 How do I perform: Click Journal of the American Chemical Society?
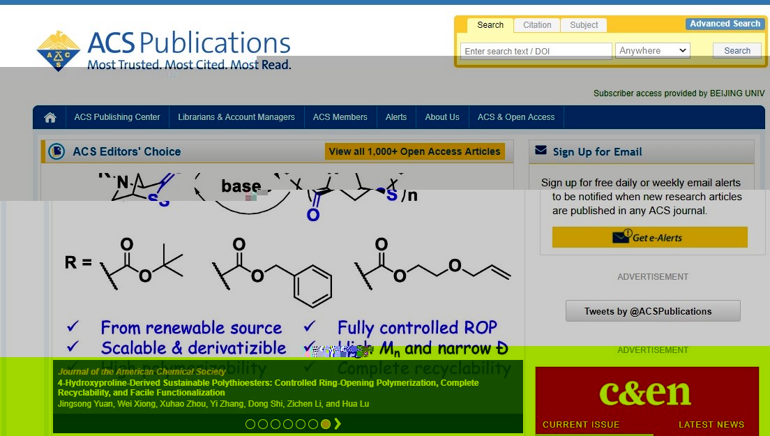click(142, 372)
